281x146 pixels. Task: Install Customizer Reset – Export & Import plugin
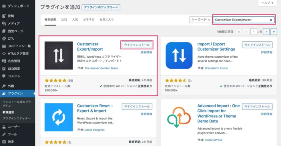(137, 106)
